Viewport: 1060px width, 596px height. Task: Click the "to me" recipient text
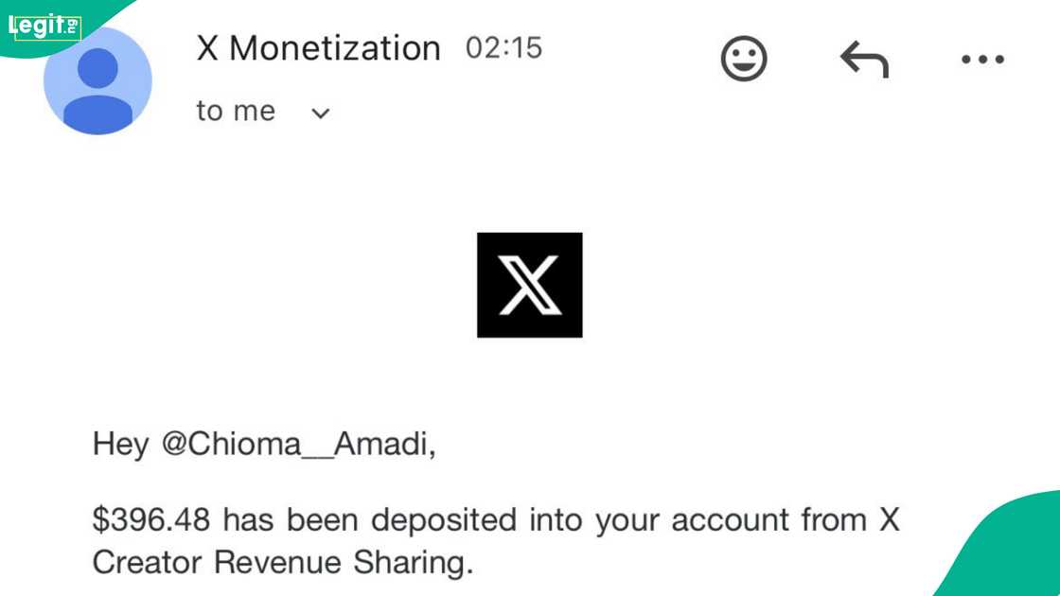tap(236, 112)
